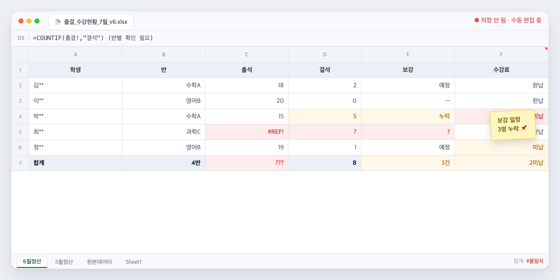Select the student cell 이**
The width and height of the screenshot is (560, 280).
point(75,101)
